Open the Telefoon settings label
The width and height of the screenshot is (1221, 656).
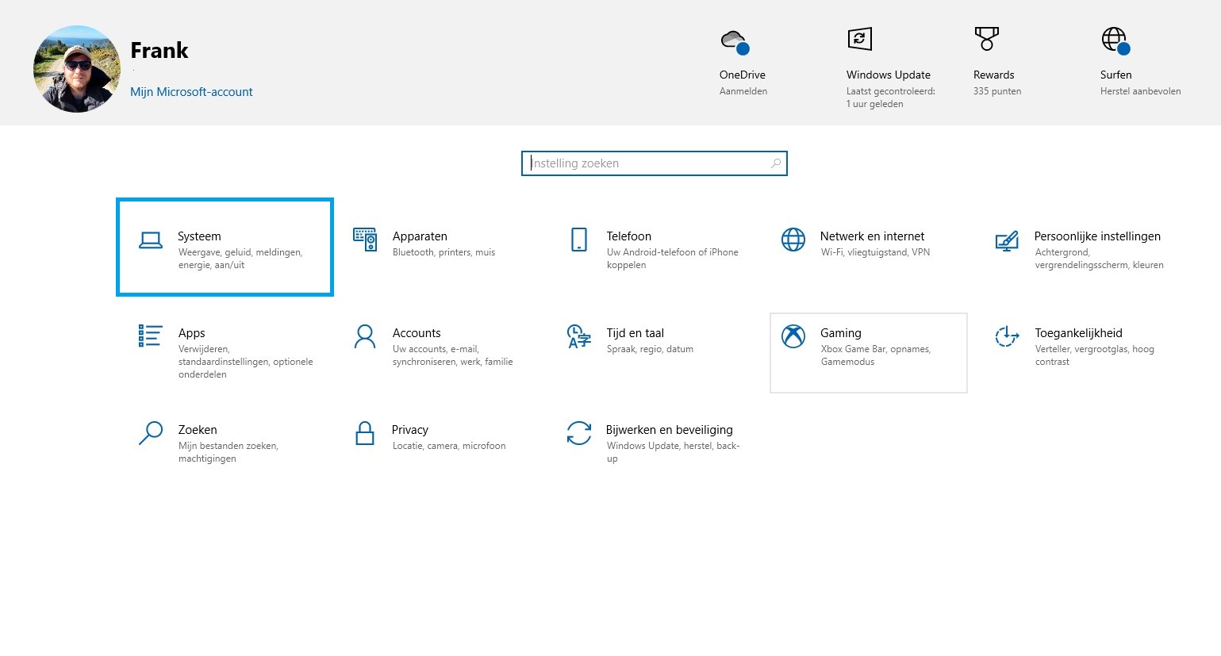click(x=628, y=236)
